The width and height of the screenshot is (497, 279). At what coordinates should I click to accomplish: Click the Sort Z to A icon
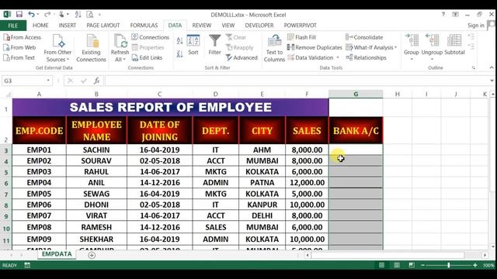[179, 54]
